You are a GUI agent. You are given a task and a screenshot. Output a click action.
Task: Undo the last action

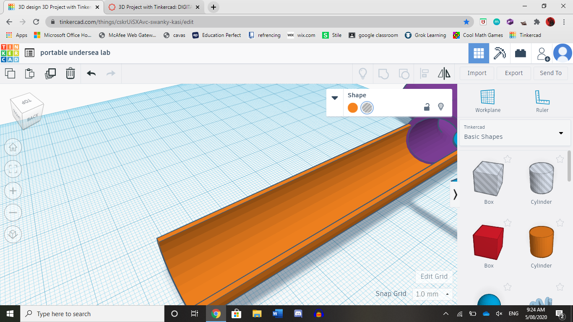pyautogui.click(x=91, y=73)
